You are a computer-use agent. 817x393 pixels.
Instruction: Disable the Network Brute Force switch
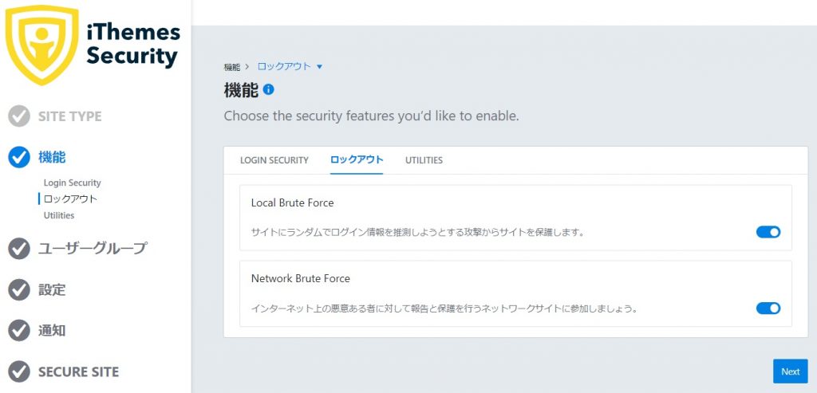click(768, 309)
